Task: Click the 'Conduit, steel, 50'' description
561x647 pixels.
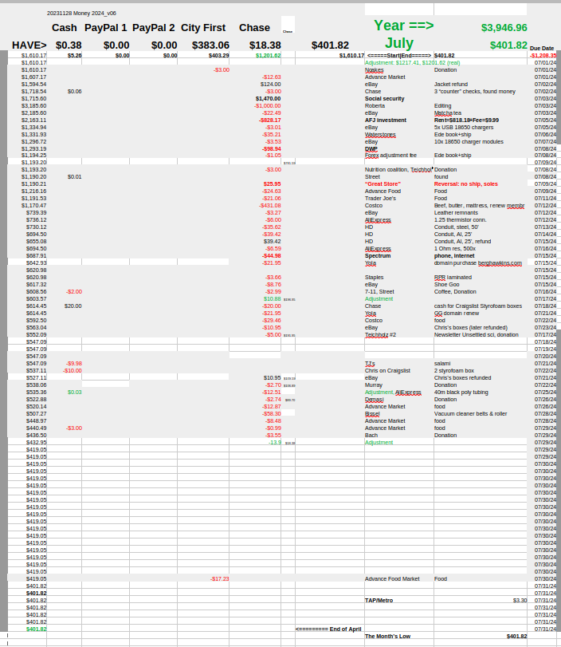Action: (455, 227)
